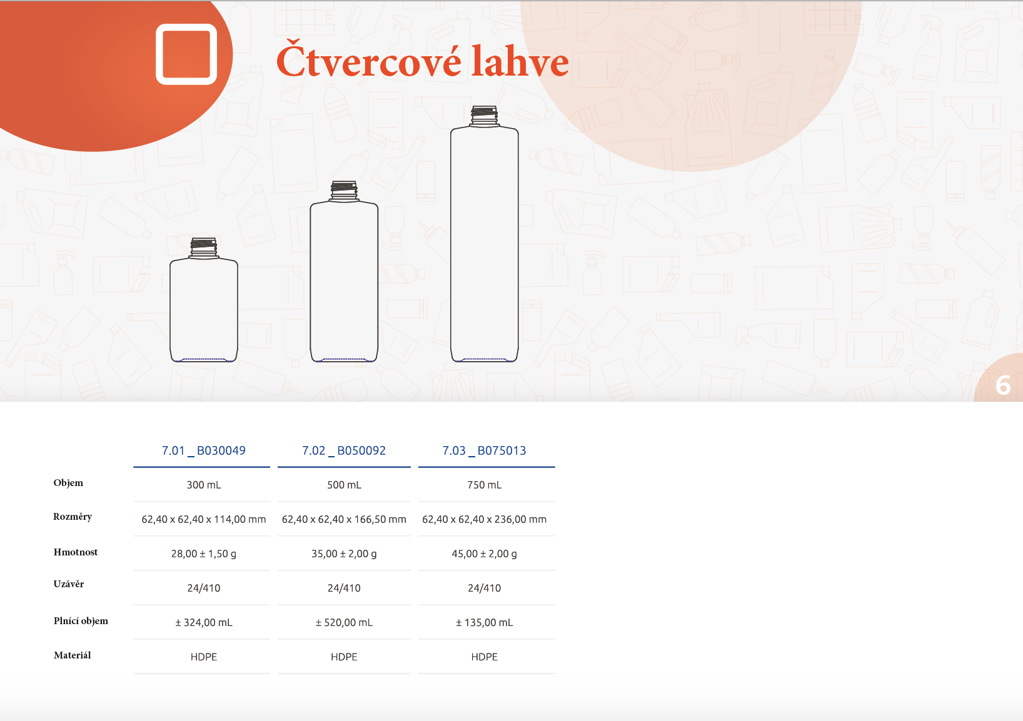
Task: Click the '500 mL' volume cell
Action: [344, 485]
